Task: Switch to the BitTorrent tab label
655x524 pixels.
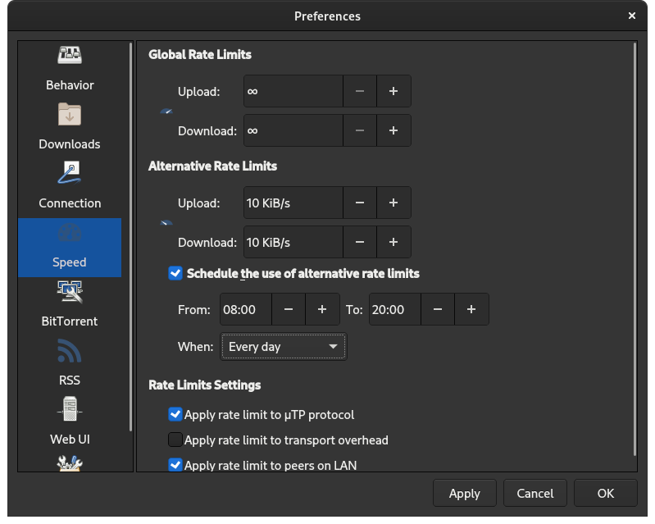Action: 70,321
